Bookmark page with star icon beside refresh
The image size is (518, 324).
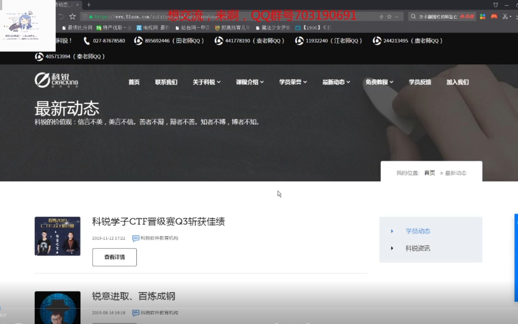73,17
